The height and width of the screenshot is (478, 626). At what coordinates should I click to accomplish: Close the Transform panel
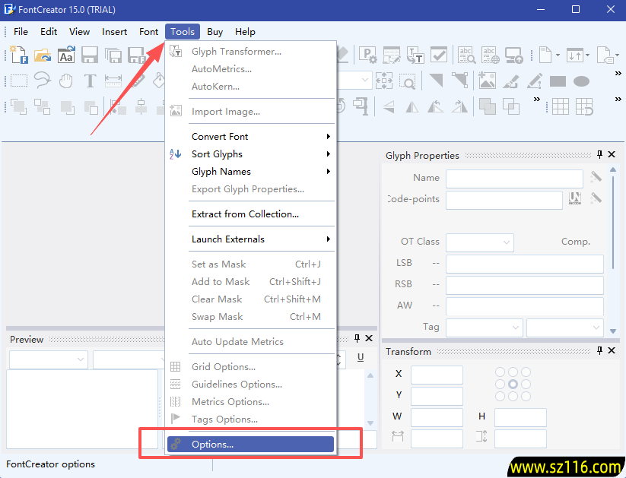pyautogui.click(x=612, y=351)
